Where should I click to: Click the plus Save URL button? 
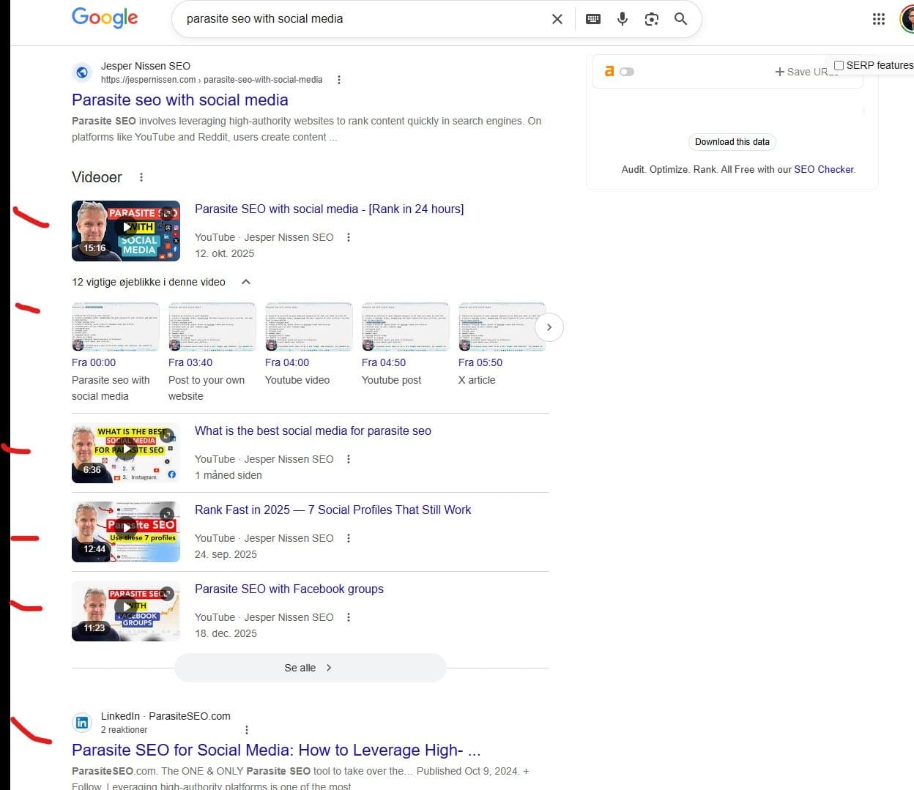[806, 72]
